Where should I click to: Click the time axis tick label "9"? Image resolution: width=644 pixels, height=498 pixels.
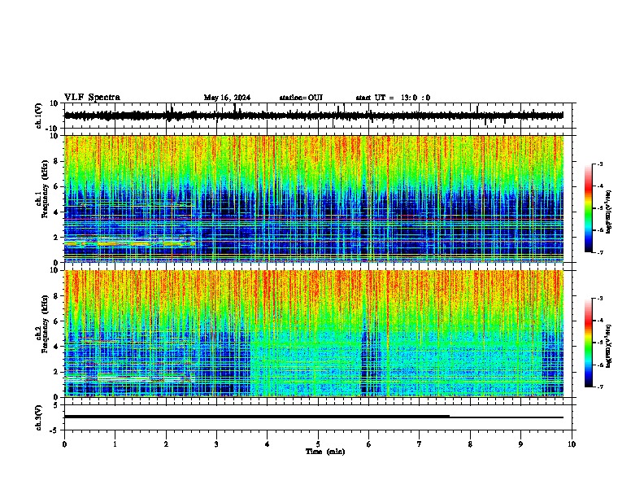tap(520, 444)
